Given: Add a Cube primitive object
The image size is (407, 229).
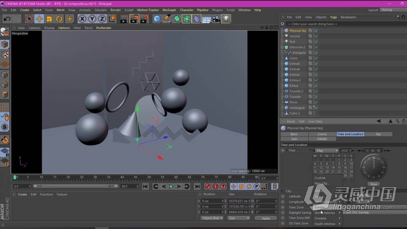Looking at the screenshot, I should click(x=157, y=19).
